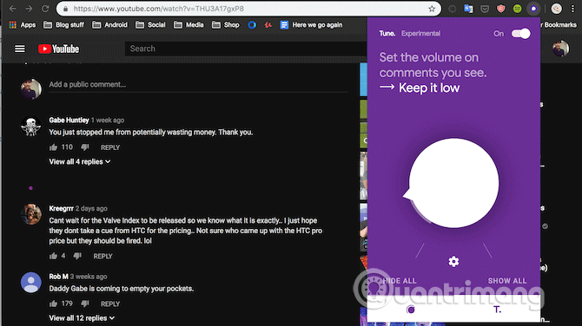The height and width of the screenshot is (326, 582).
Task: Open Chrome profile avatar
Action: tap(557, 9)
